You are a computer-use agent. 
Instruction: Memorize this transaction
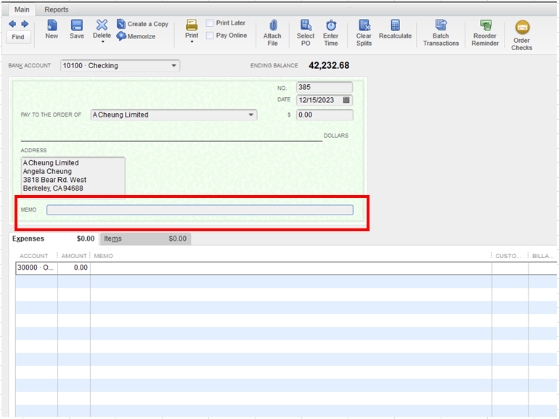pos(136,36)
